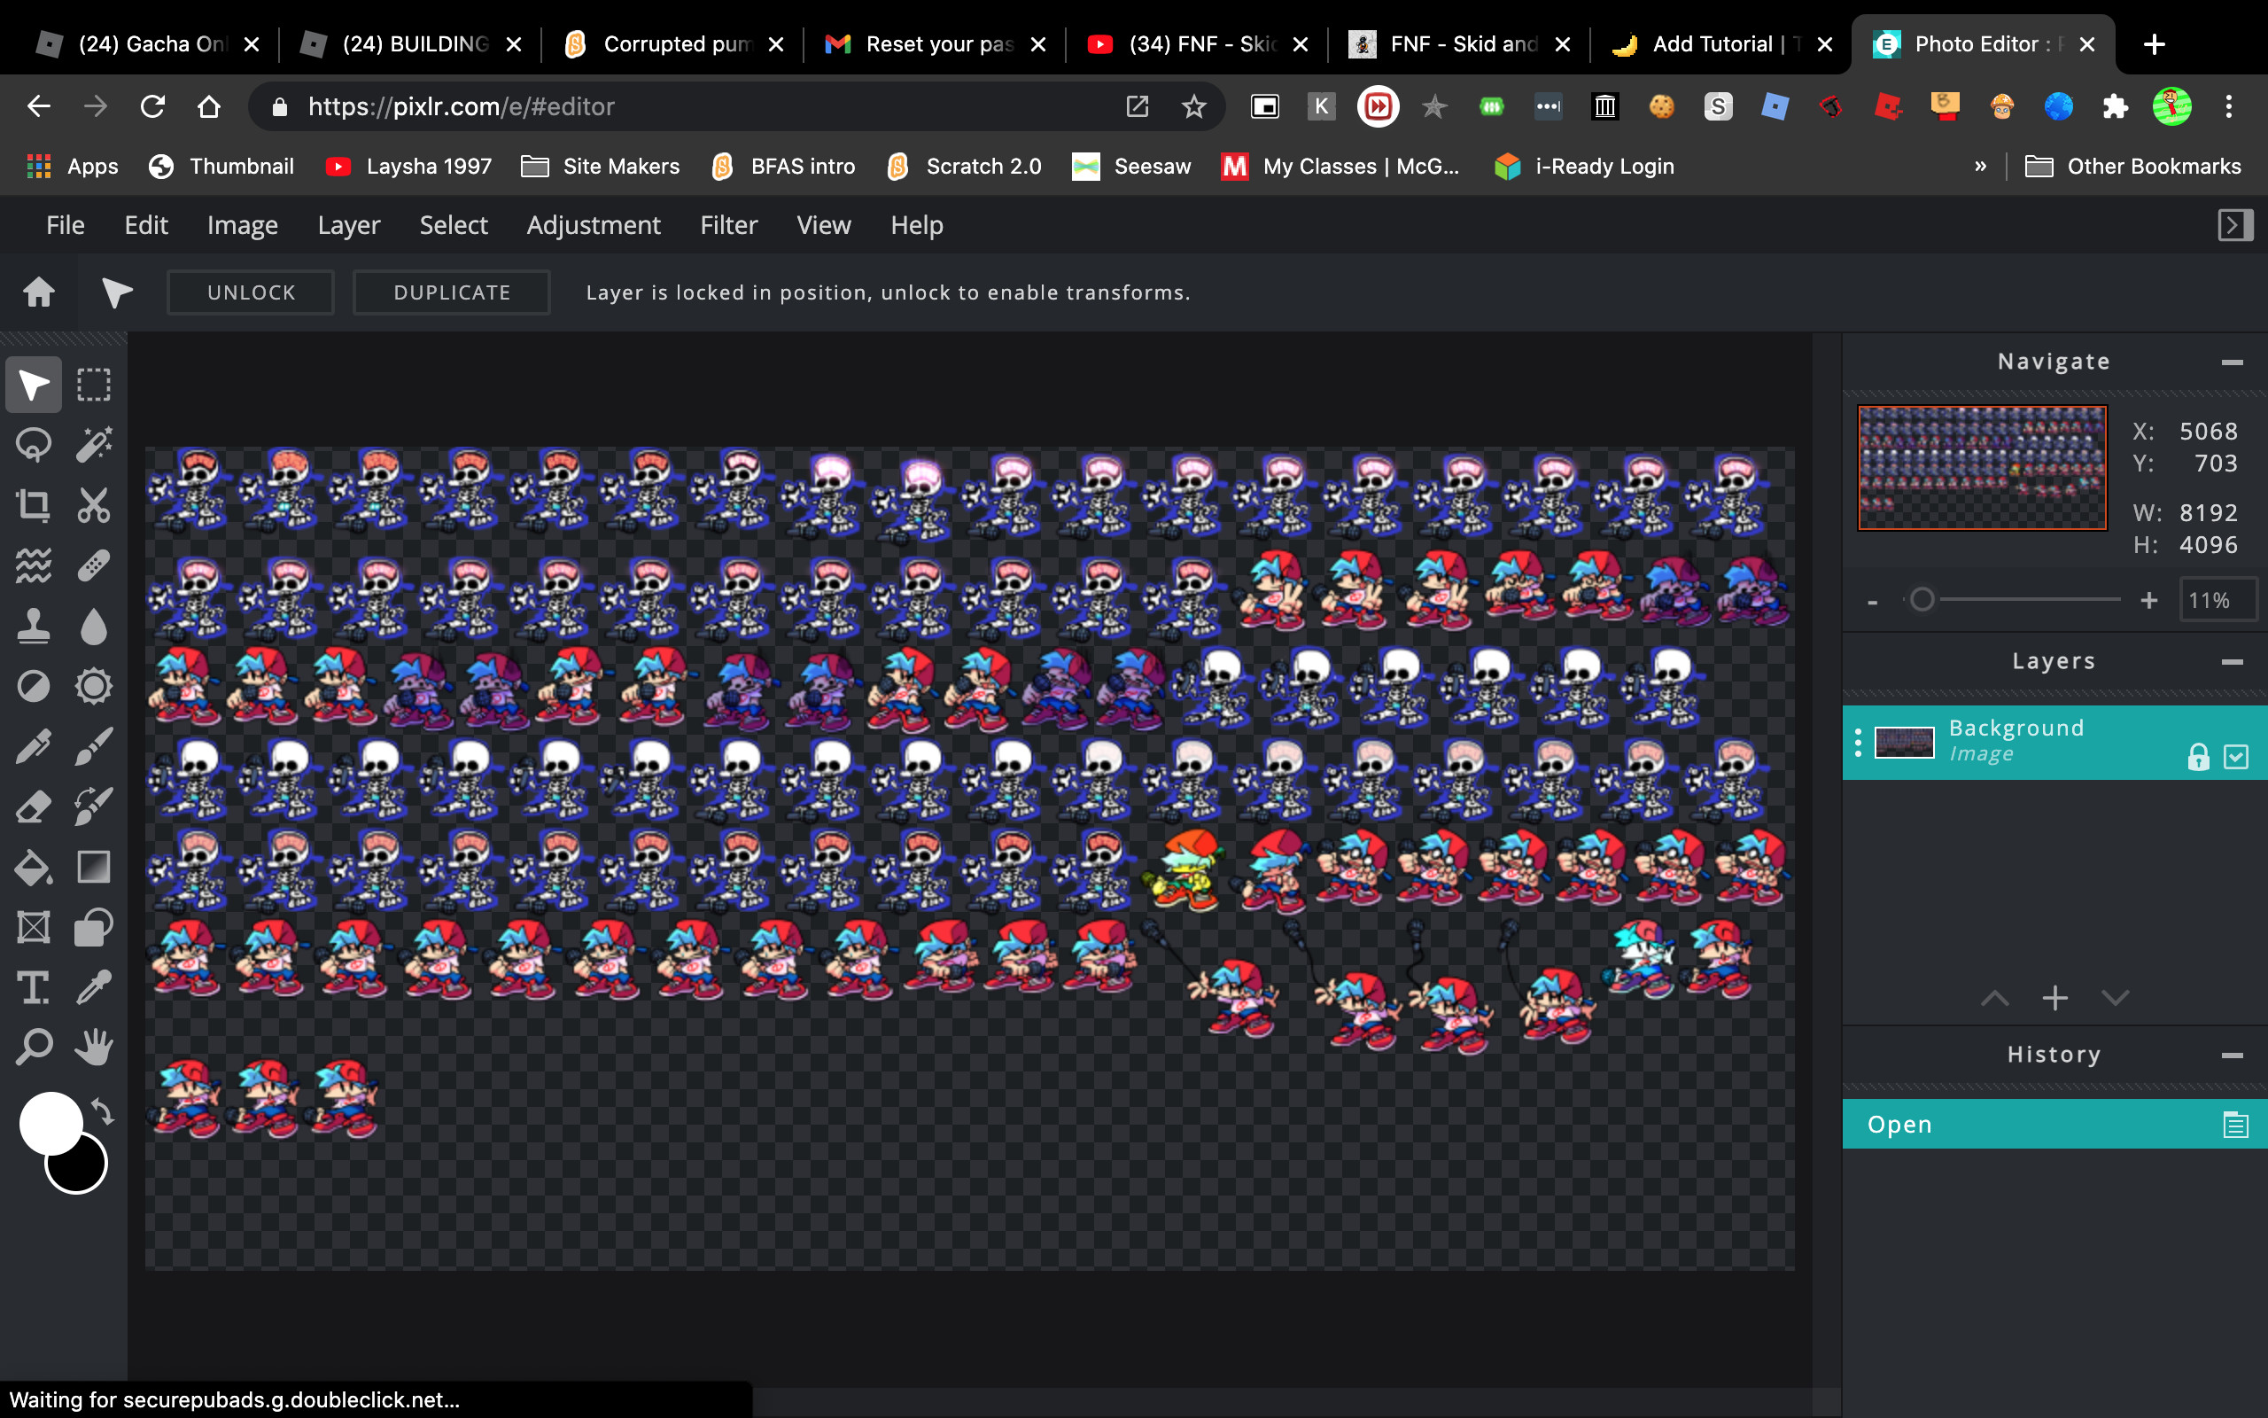Open the File menu

coord(66,225)
